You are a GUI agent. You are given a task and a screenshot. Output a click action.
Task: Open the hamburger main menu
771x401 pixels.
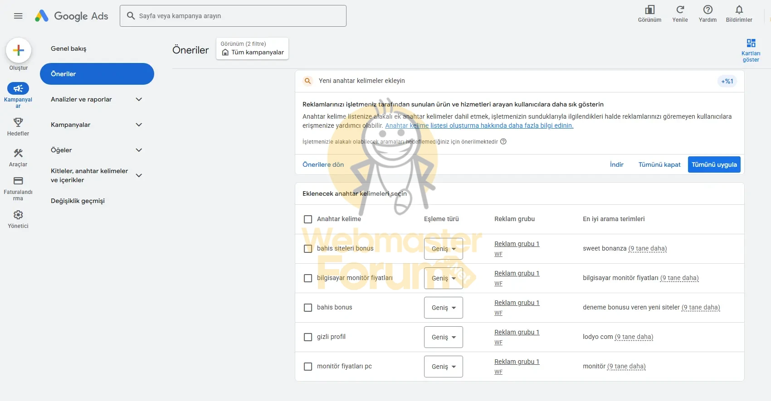pos(18,16)
